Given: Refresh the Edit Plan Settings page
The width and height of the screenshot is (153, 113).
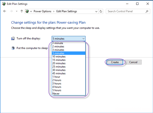Looking at the screenshot, I should pyautogui.click(x=101, y=11).
